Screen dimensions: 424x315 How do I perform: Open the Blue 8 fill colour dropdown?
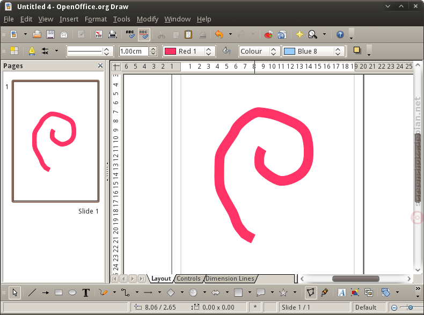point(313,52)
